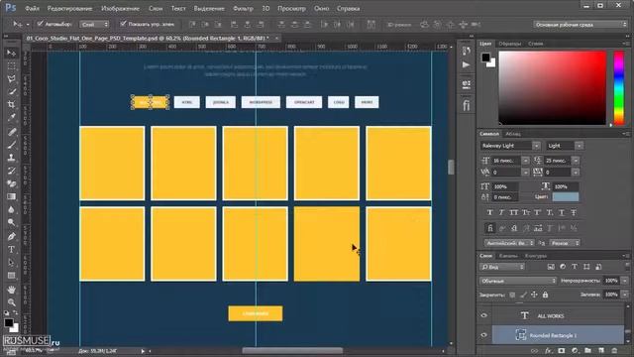Click the text color swatch in Символ panel

pos(566,196)
